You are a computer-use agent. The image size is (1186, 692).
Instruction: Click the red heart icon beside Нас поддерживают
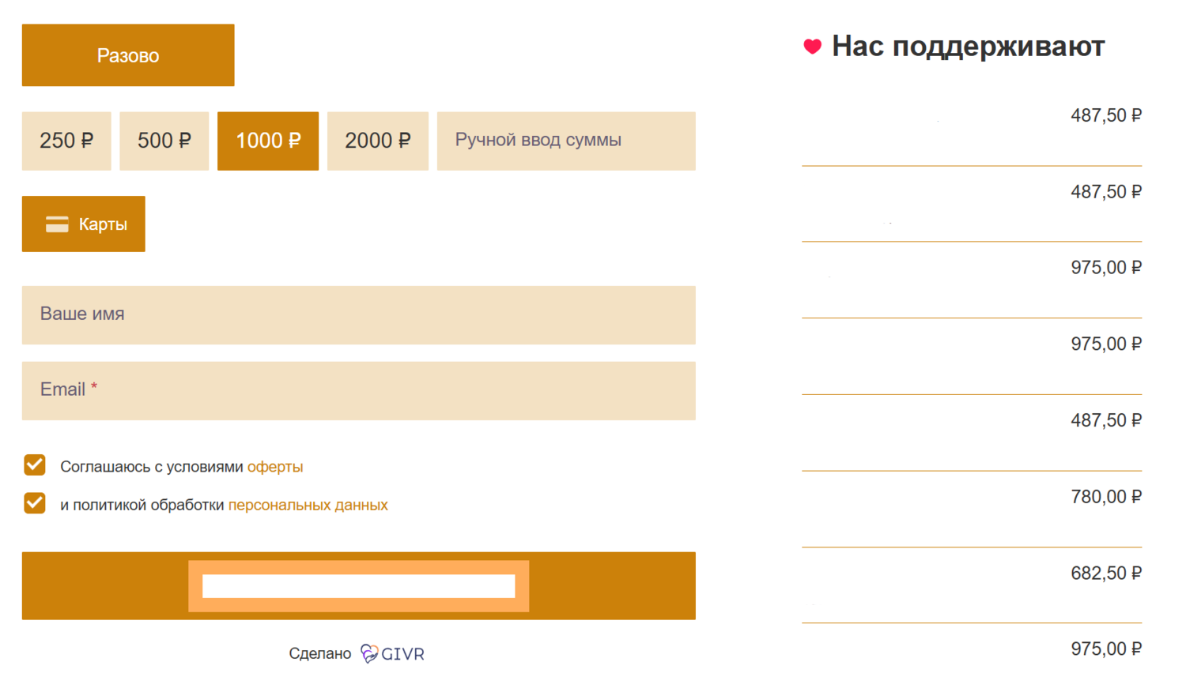(812, 47)
